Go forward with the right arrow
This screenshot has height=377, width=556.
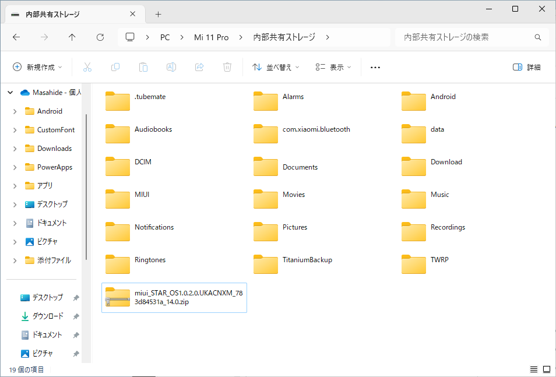point(44,37)
